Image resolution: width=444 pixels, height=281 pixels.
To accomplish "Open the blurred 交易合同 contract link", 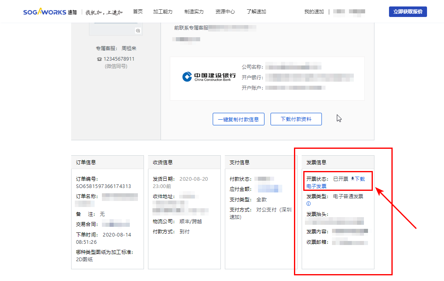I will (116, 224).
